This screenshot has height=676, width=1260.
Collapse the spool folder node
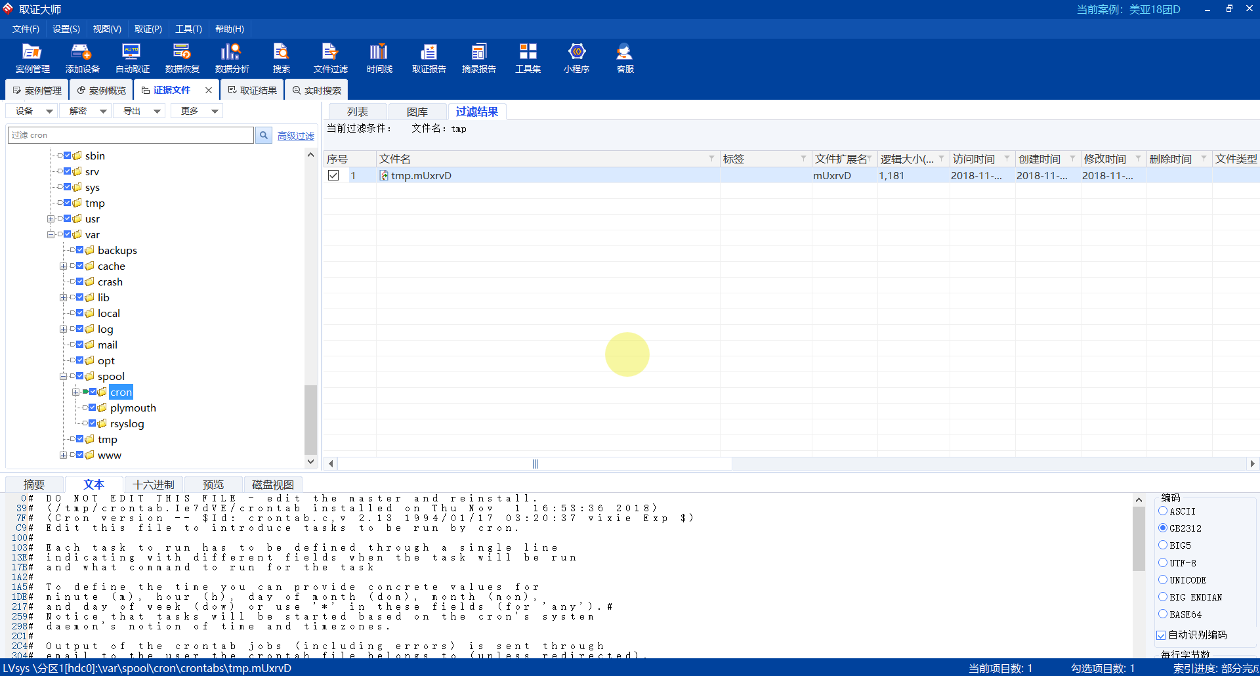click(x=63, y=376)
